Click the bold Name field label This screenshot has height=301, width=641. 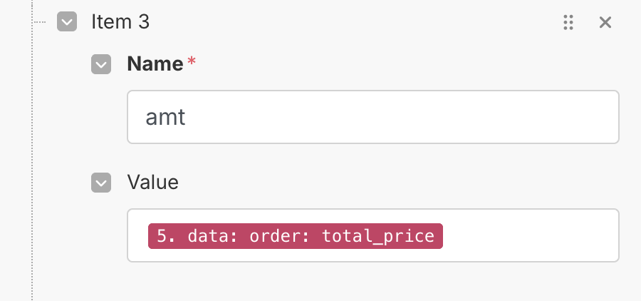click(155, 64)
